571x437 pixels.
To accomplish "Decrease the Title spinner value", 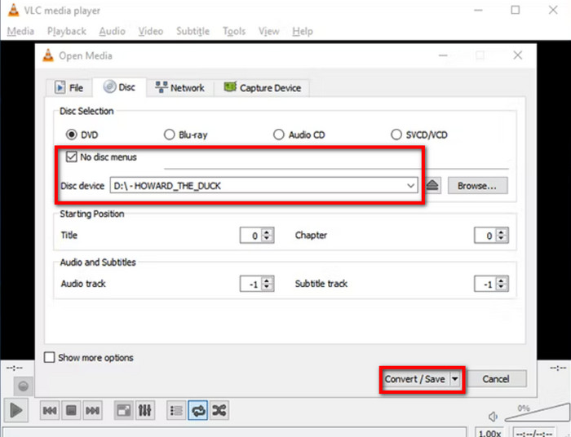I will click(x=267, y=239).
